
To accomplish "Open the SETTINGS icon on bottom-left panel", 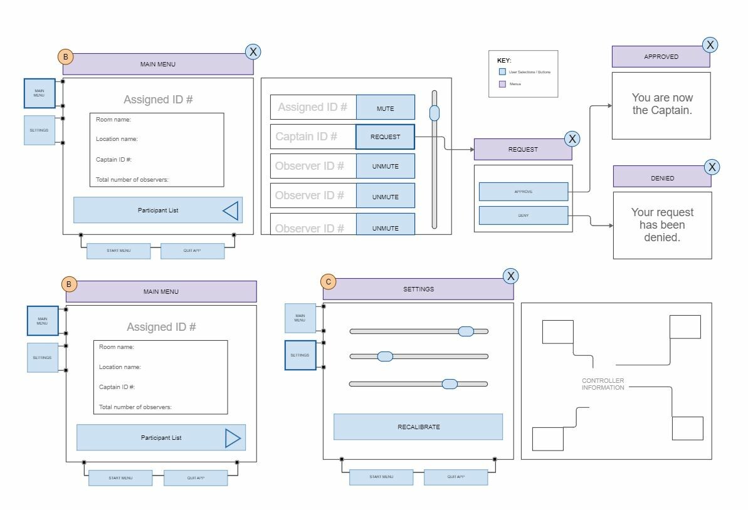I will coord(42,357).
